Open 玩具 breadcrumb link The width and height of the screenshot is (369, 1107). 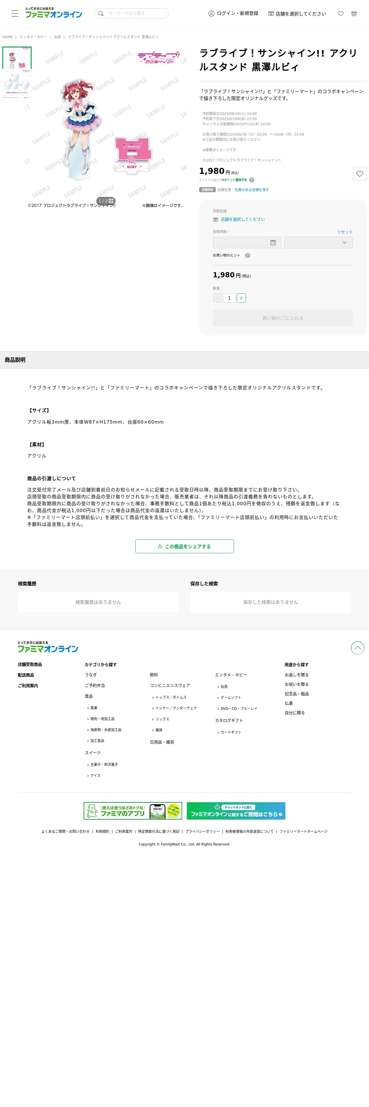pyautogui.click(x=57, y=37)
